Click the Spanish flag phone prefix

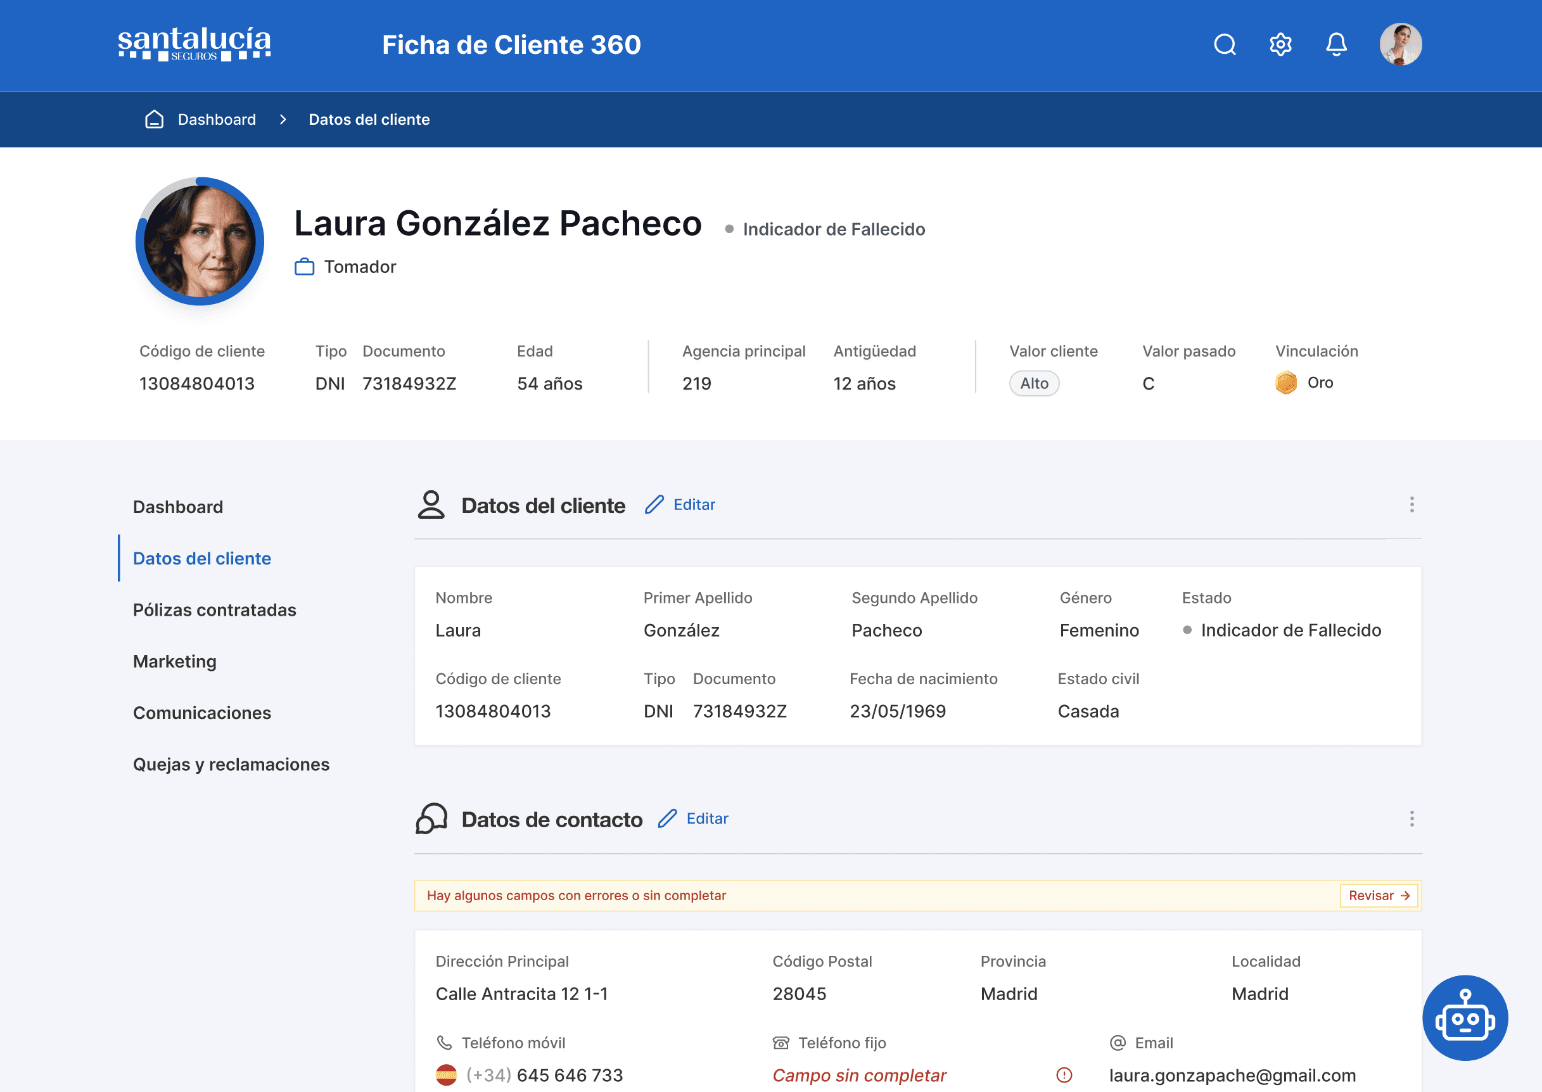coord(446,1075)
